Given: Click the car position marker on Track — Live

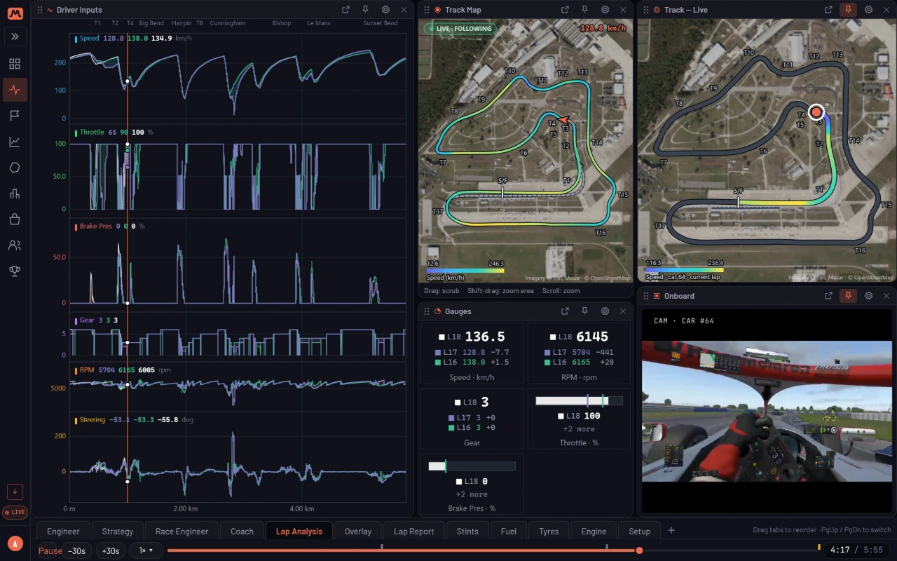Looking at the screenshot, I should point(816,112).
